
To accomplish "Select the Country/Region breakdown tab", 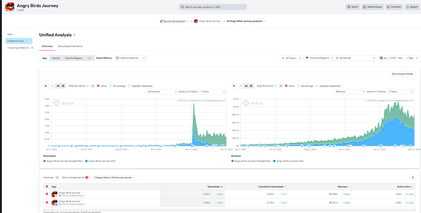I will [x=73, y=58].
